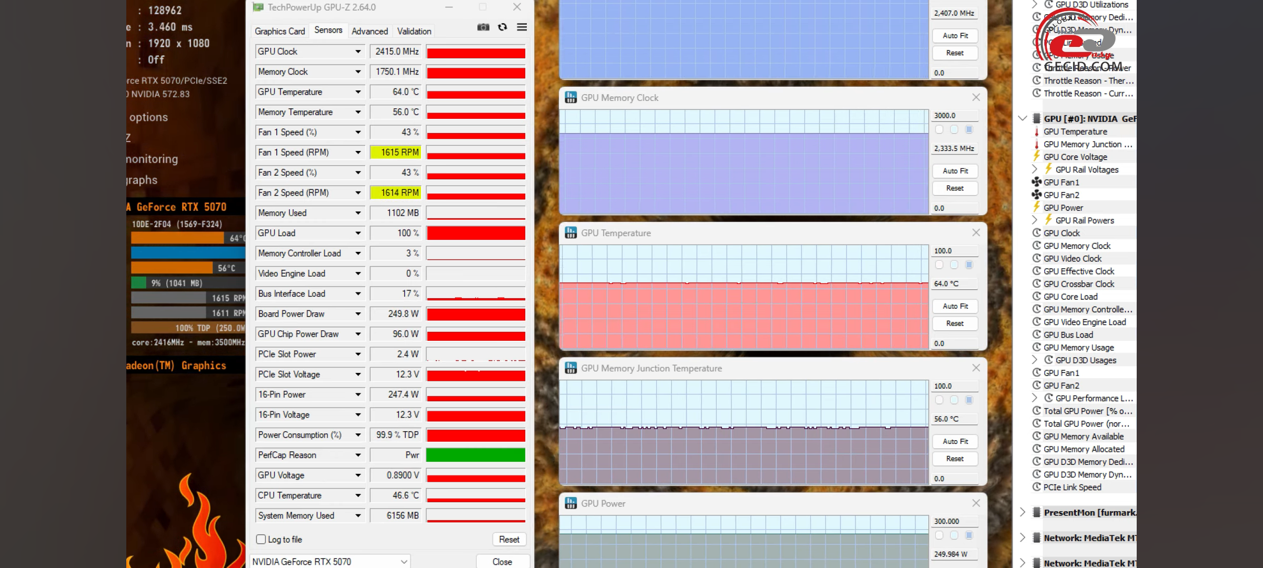The height and width of the screenshot is (568, 1263).
Task: Open the GPU-Z hamburger menu icon
Action: 522,27
